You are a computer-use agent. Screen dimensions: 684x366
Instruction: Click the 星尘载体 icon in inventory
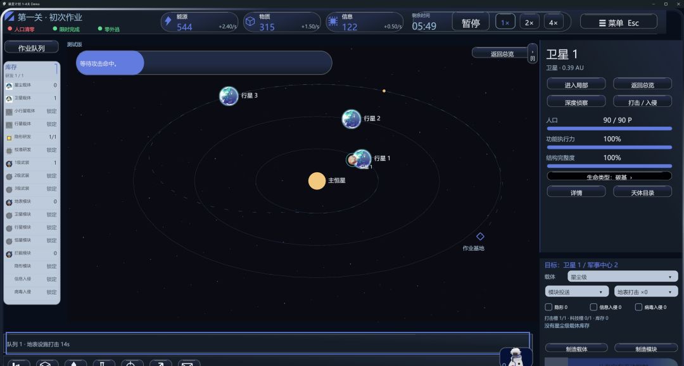point(9,86)
